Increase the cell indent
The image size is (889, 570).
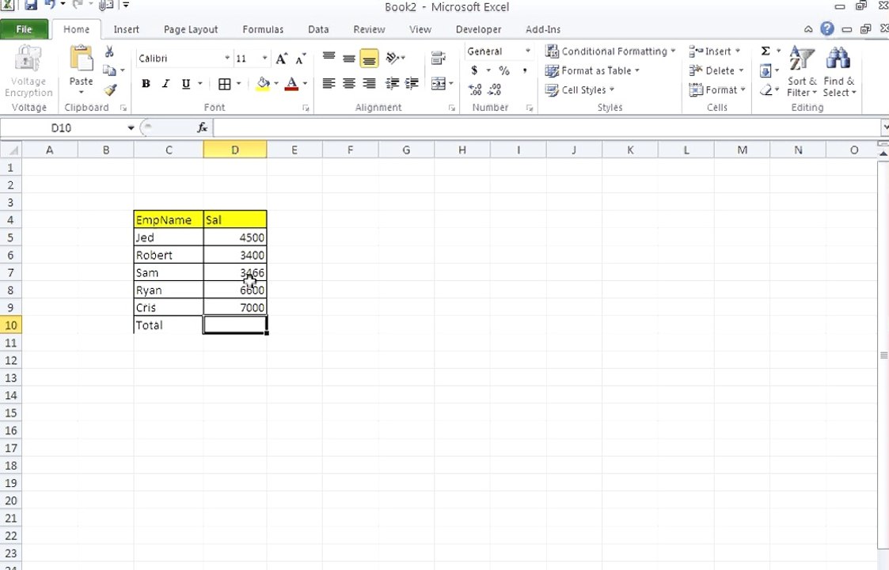click(412, 84)
